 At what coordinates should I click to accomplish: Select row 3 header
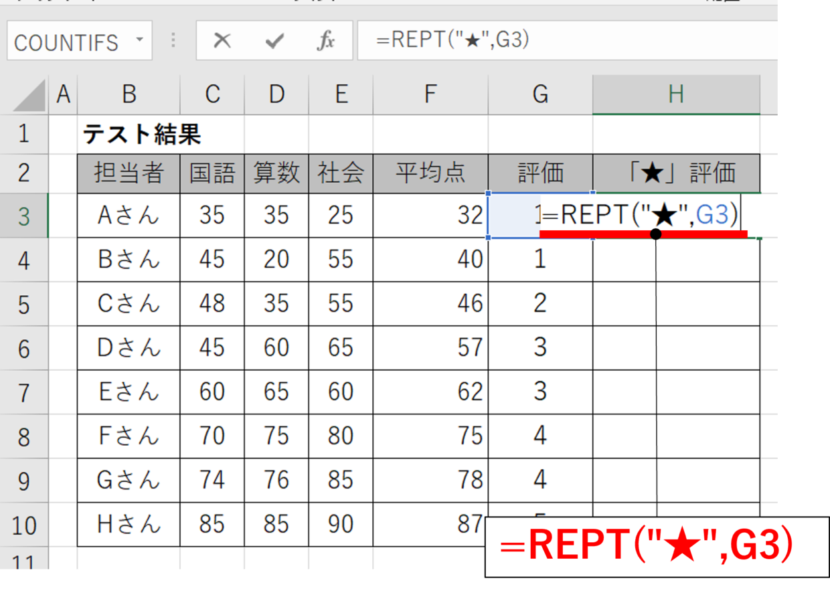point(24,216)
